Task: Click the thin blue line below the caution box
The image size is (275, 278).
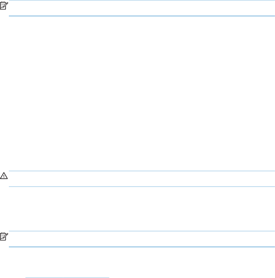Action: coord(142,187)
